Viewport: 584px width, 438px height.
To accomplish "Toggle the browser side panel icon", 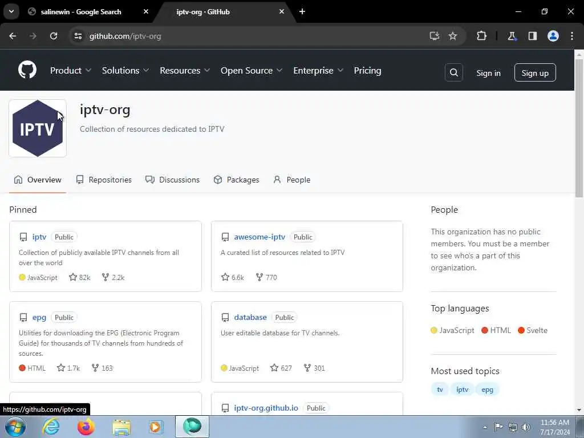I will click(532, 36).
